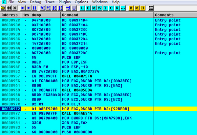Open the File menu

pos(11,2)
